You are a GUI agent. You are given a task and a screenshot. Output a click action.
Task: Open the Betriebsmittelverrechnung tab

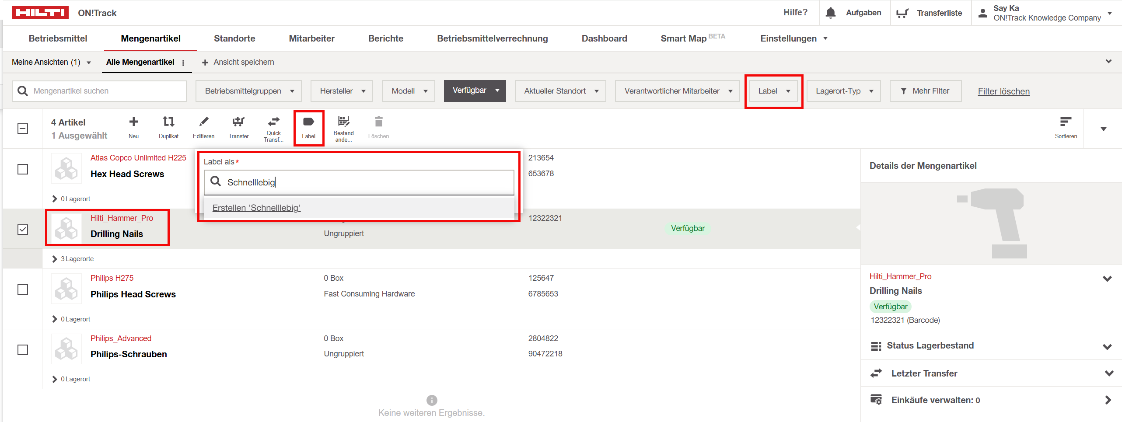[x=492, y=38]
